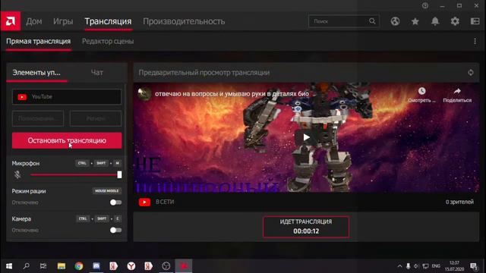The width and height of the screenshot is (486, 273).
Task: Open Discord from taskbar
Action: 96,266
